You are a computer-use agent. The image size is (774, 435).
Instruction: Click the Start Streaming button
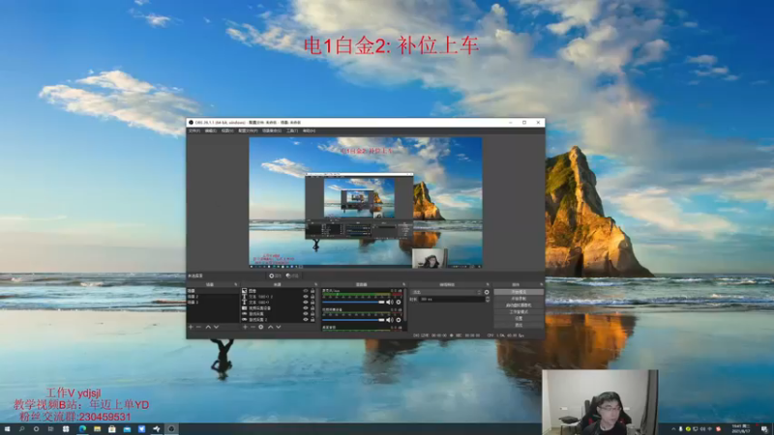519,292
